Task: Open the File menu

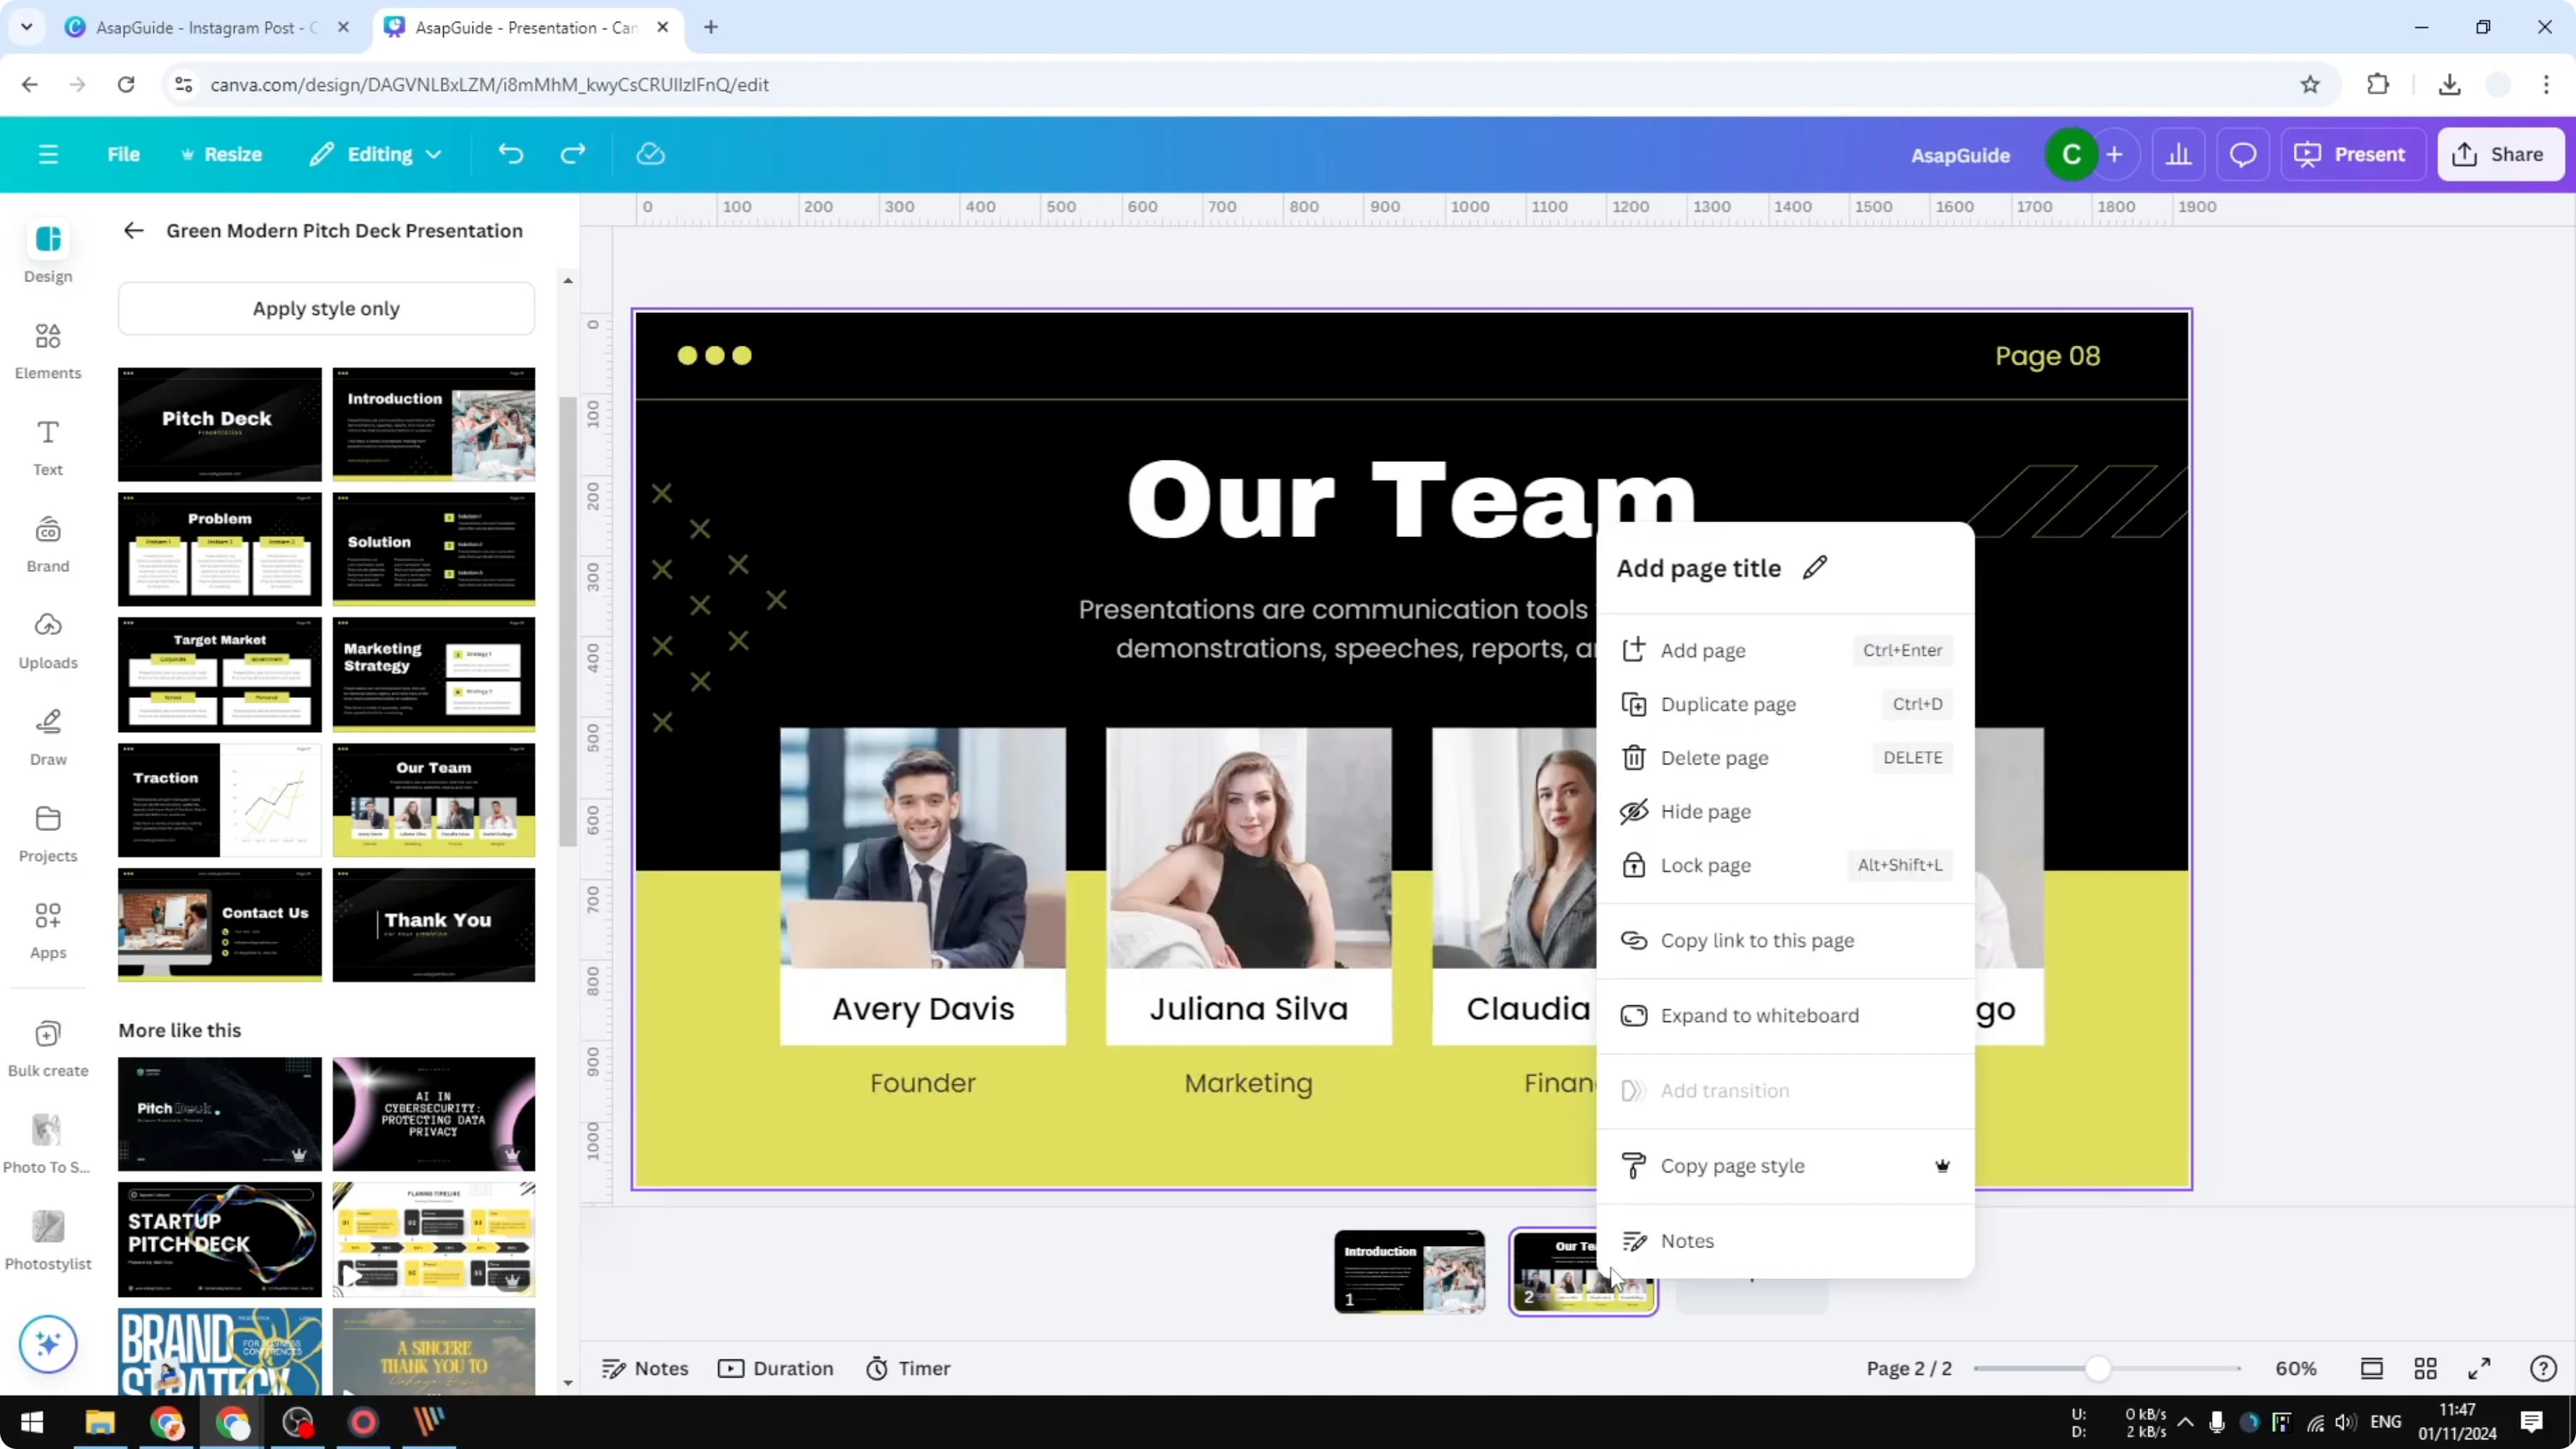Action: pos(124,154)
